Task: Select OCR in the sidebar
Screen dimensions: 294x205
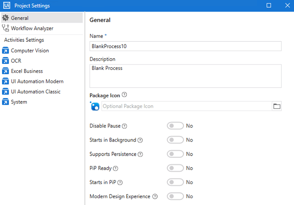Action: (x=16, y=61)
